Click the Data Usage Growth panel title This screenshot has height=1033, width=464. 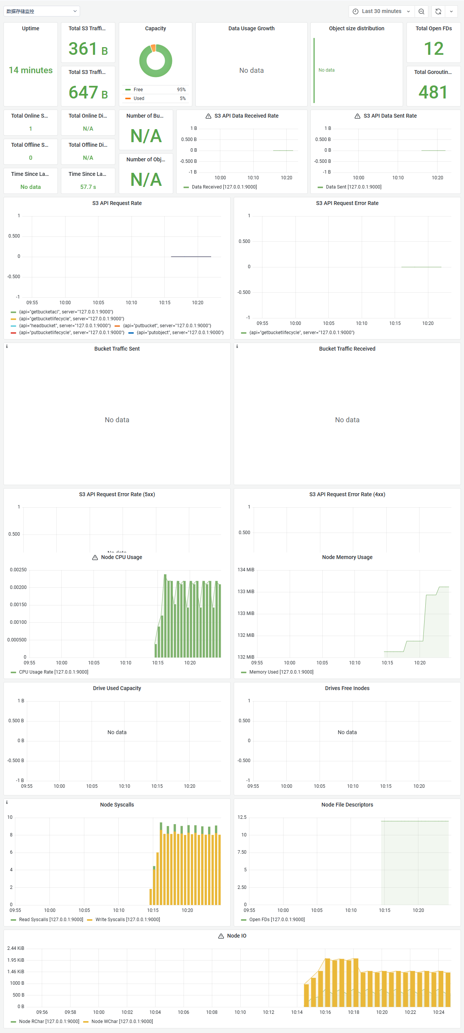click(x=251, y=28)
